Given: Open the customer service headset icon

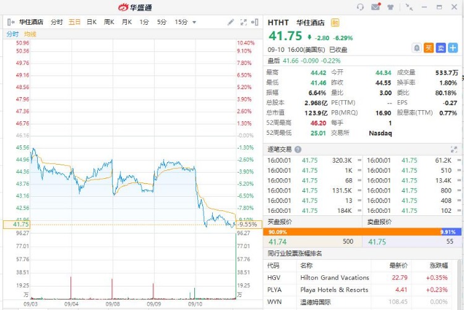Looking at the screenshot, I should [x=360, y=7].
